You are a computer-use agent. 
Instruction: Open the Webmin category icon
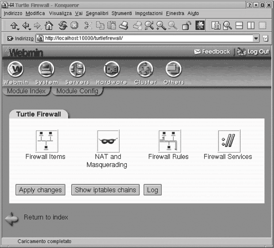15,69
